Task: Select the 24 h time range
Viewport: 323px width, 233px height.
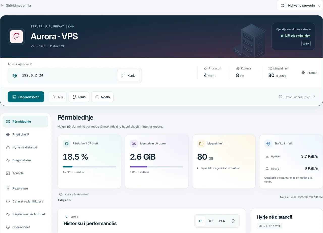Action: pos(222,221)
